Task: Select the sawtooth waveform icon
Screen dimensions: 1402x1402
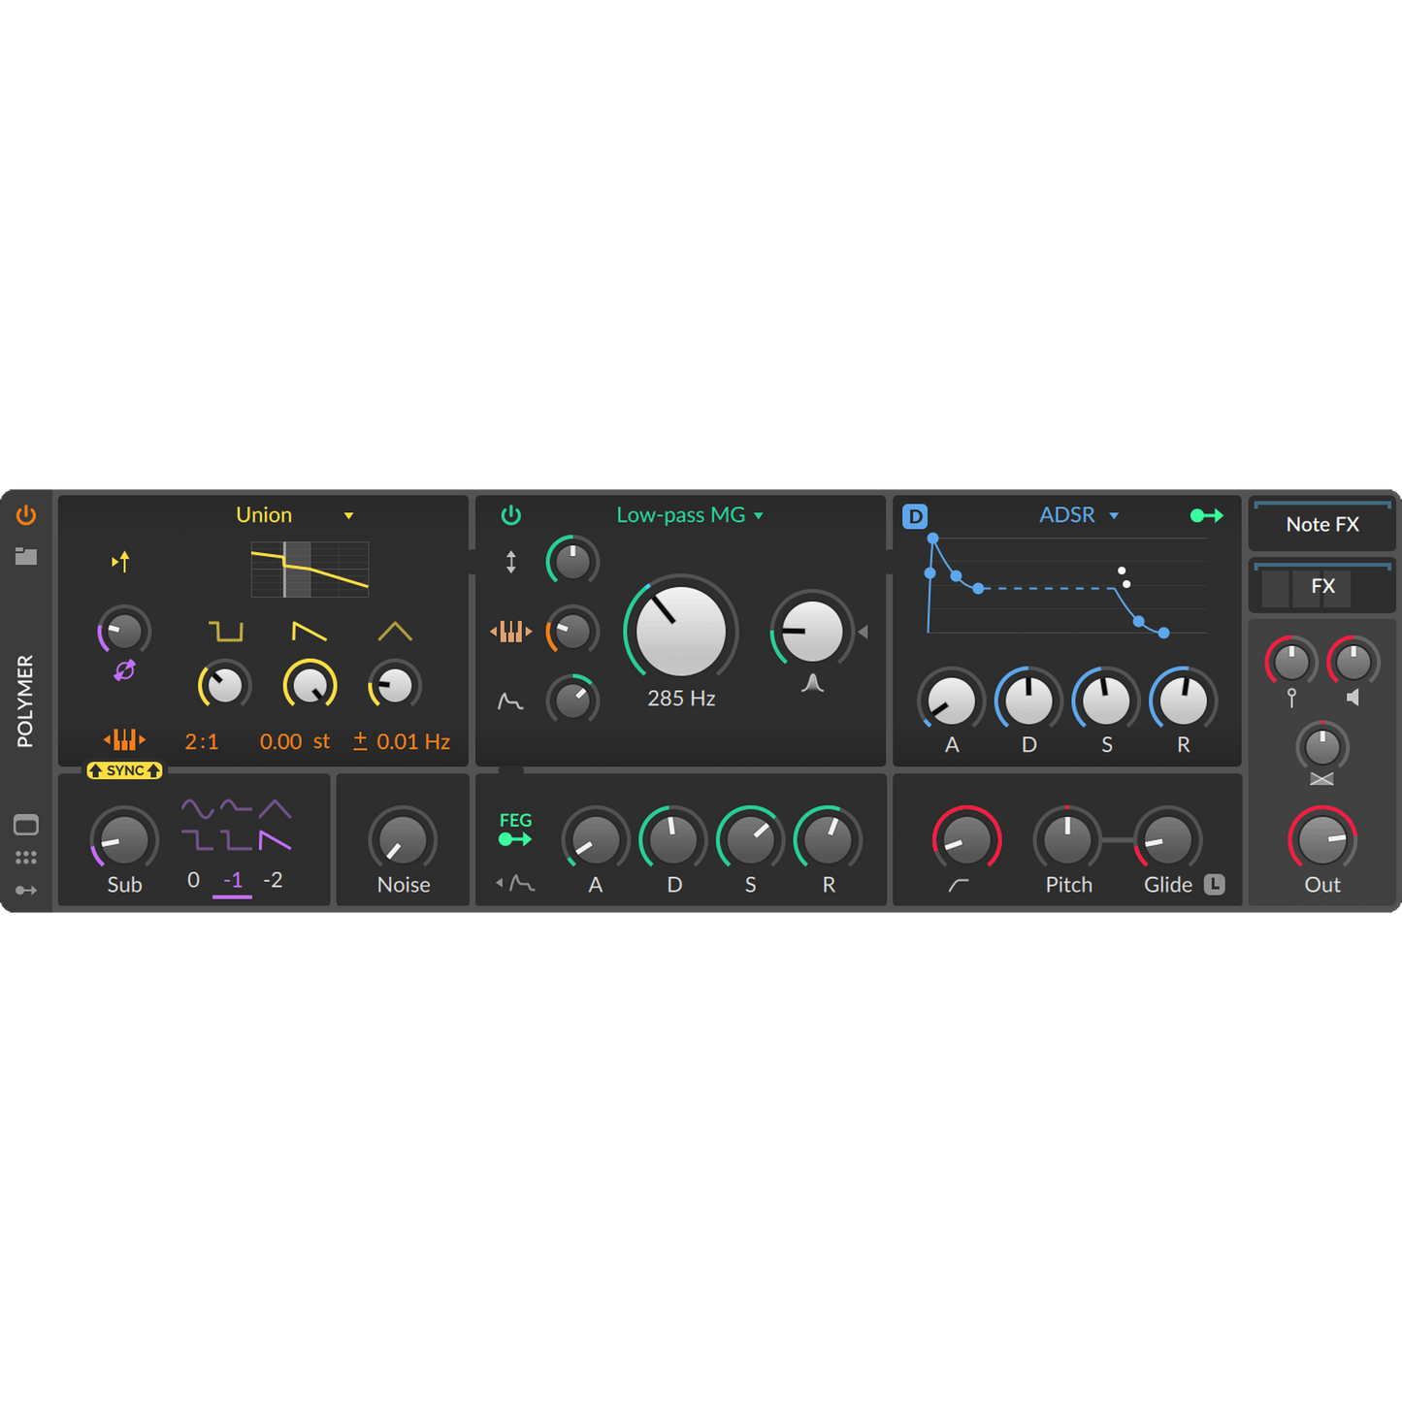Action: (310, 632)
